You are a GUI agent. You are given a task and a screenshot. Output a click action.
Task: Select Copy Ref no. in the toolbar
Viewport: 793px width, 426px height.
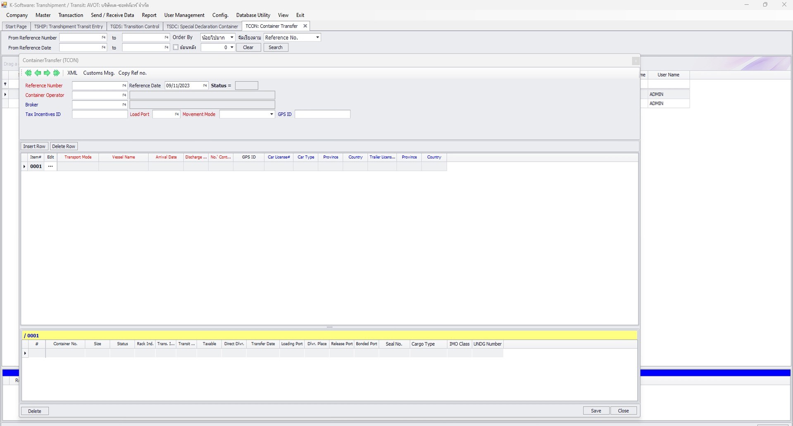click(132, 73)
